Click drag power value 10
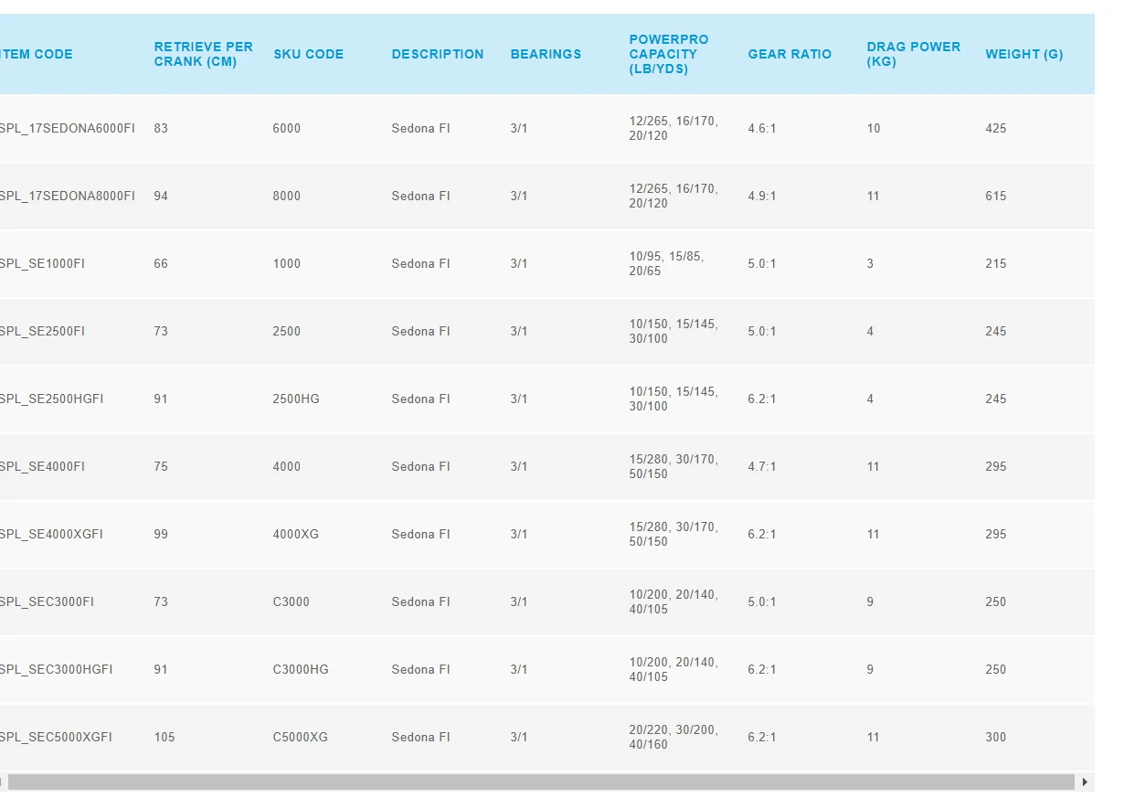This screenshot has width=1124, height=798. (x=874, y=128)
